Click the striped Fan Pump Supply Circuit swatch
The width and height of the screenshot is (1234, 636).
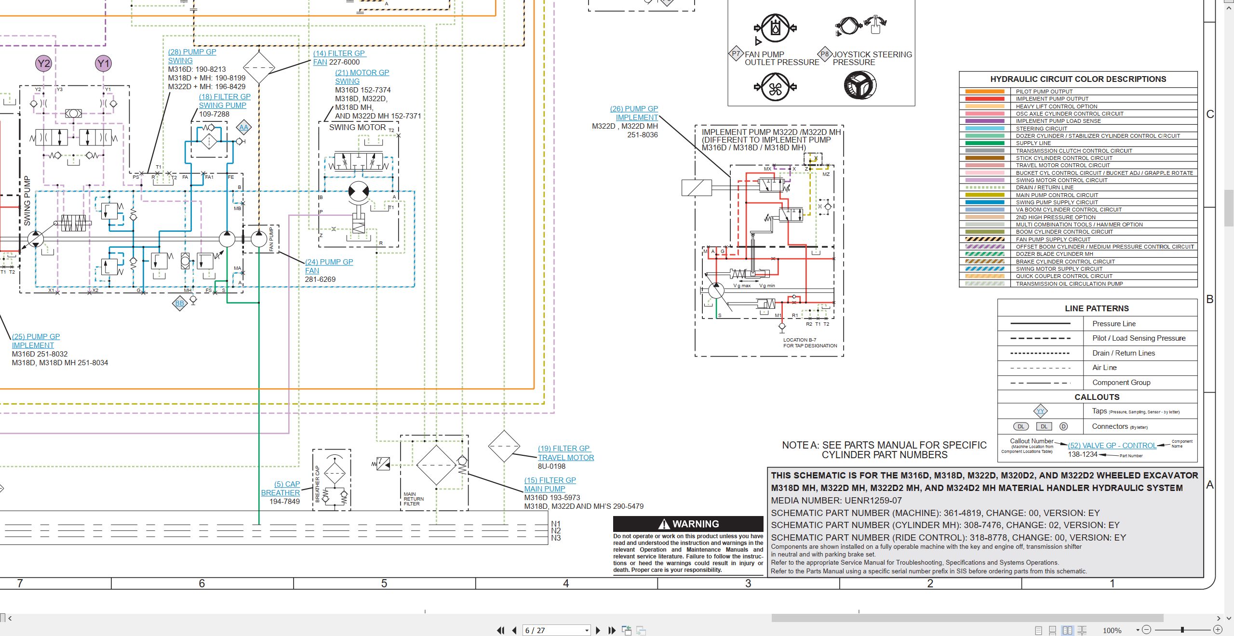click(984, 239)
